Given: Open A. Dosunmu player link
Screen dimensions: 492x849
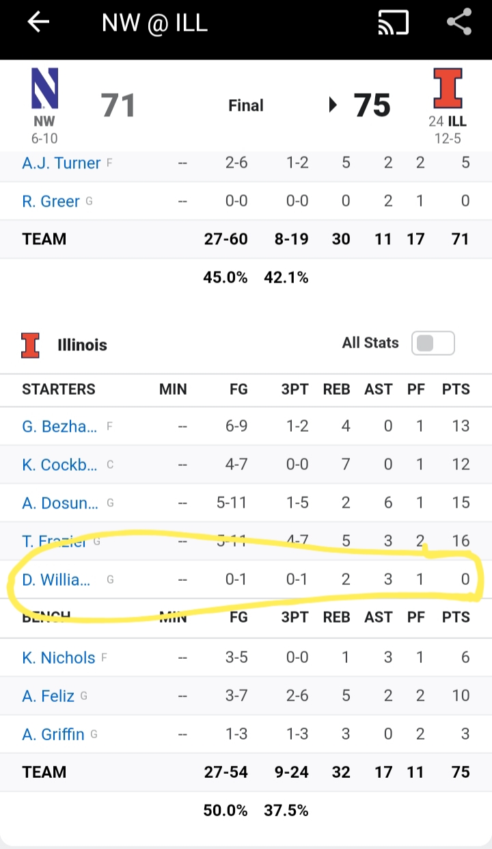Looking at the screenshot, I should pos(60,503).
